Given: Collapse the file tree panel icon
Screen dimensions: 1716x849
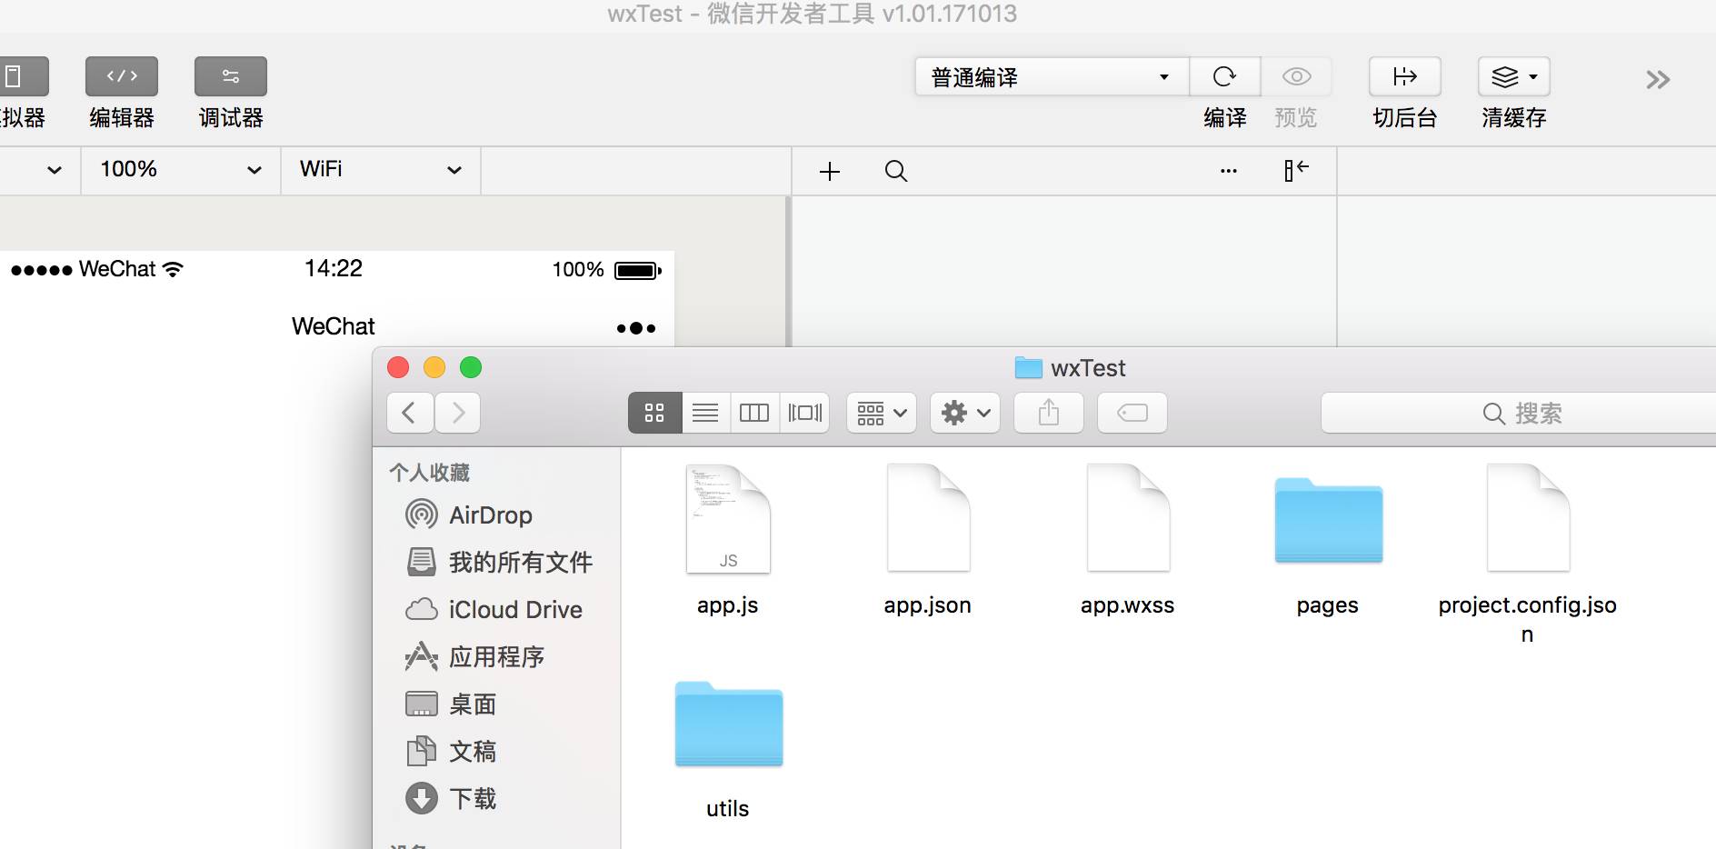Looking at the screenshot, I should click(1296, 170).
